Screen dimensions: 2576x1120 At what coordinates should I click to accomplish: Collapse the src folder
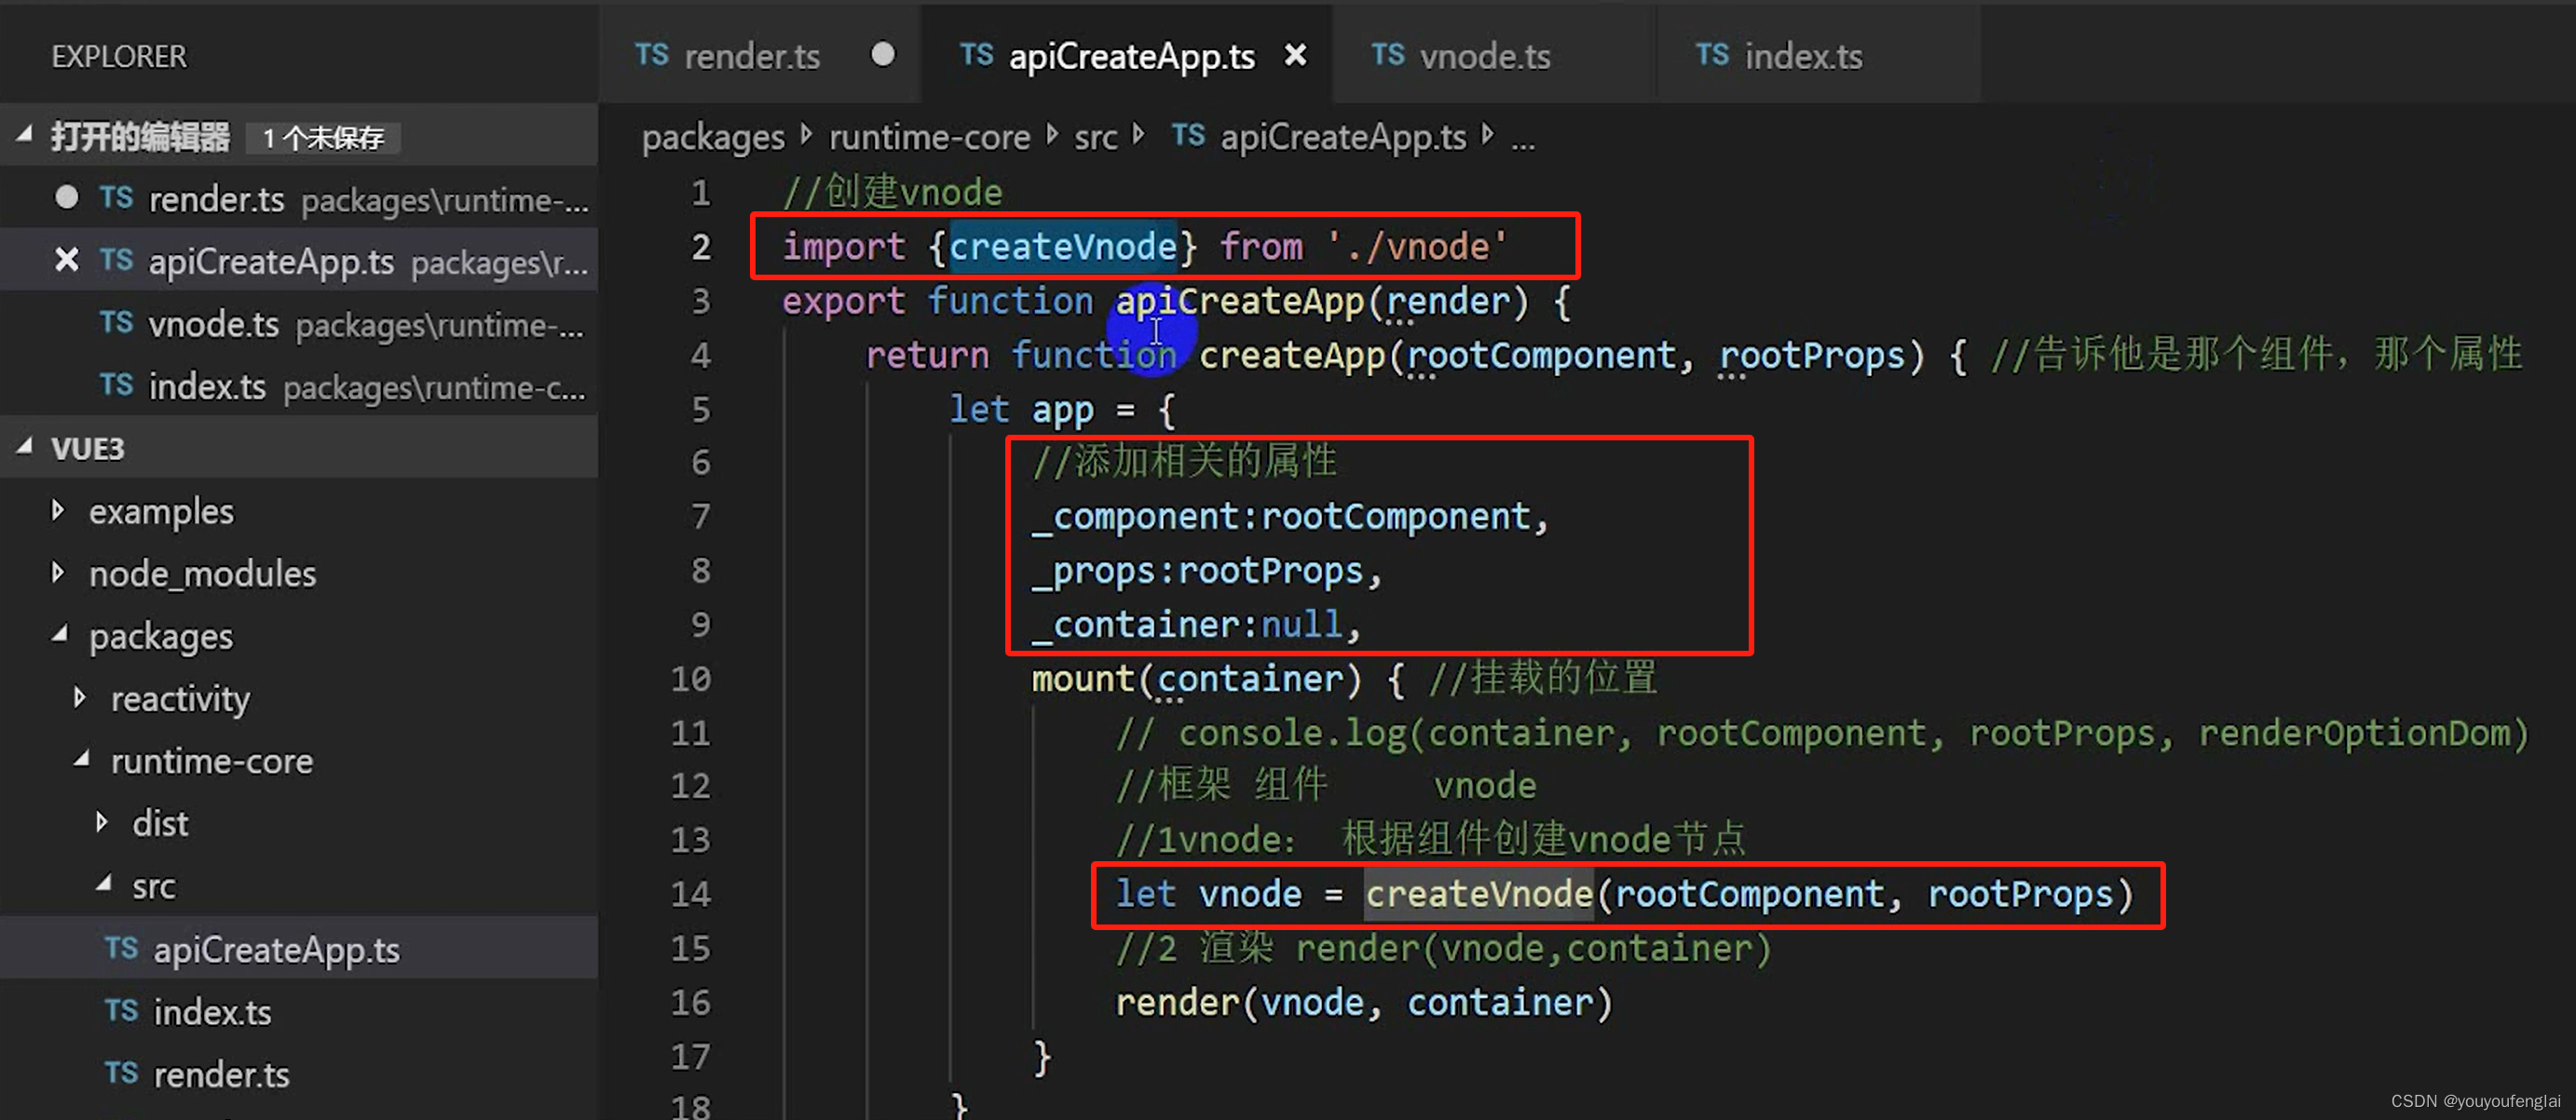[104, 884]
